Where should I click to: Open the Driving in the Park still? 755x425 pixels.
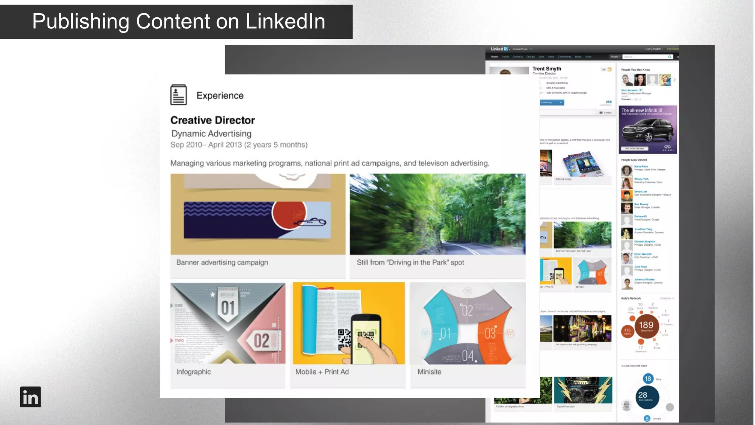click(438, 214)
